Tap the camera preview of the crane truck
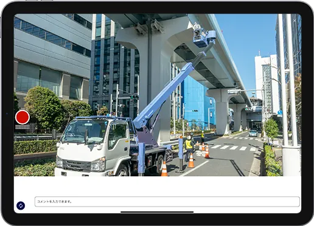This screenshot has width=314, height=226. pyautogui.click(x=158, y=95)
